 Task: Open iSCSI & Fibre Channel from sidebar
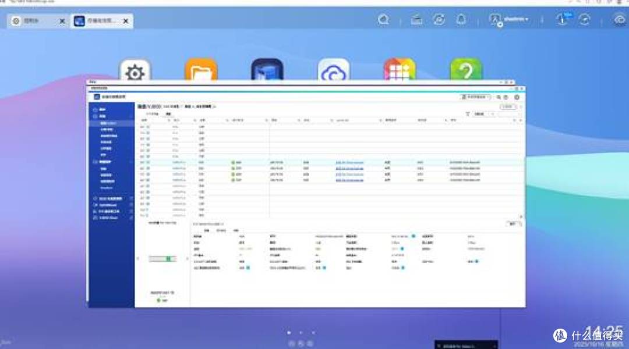pos(110,199)
